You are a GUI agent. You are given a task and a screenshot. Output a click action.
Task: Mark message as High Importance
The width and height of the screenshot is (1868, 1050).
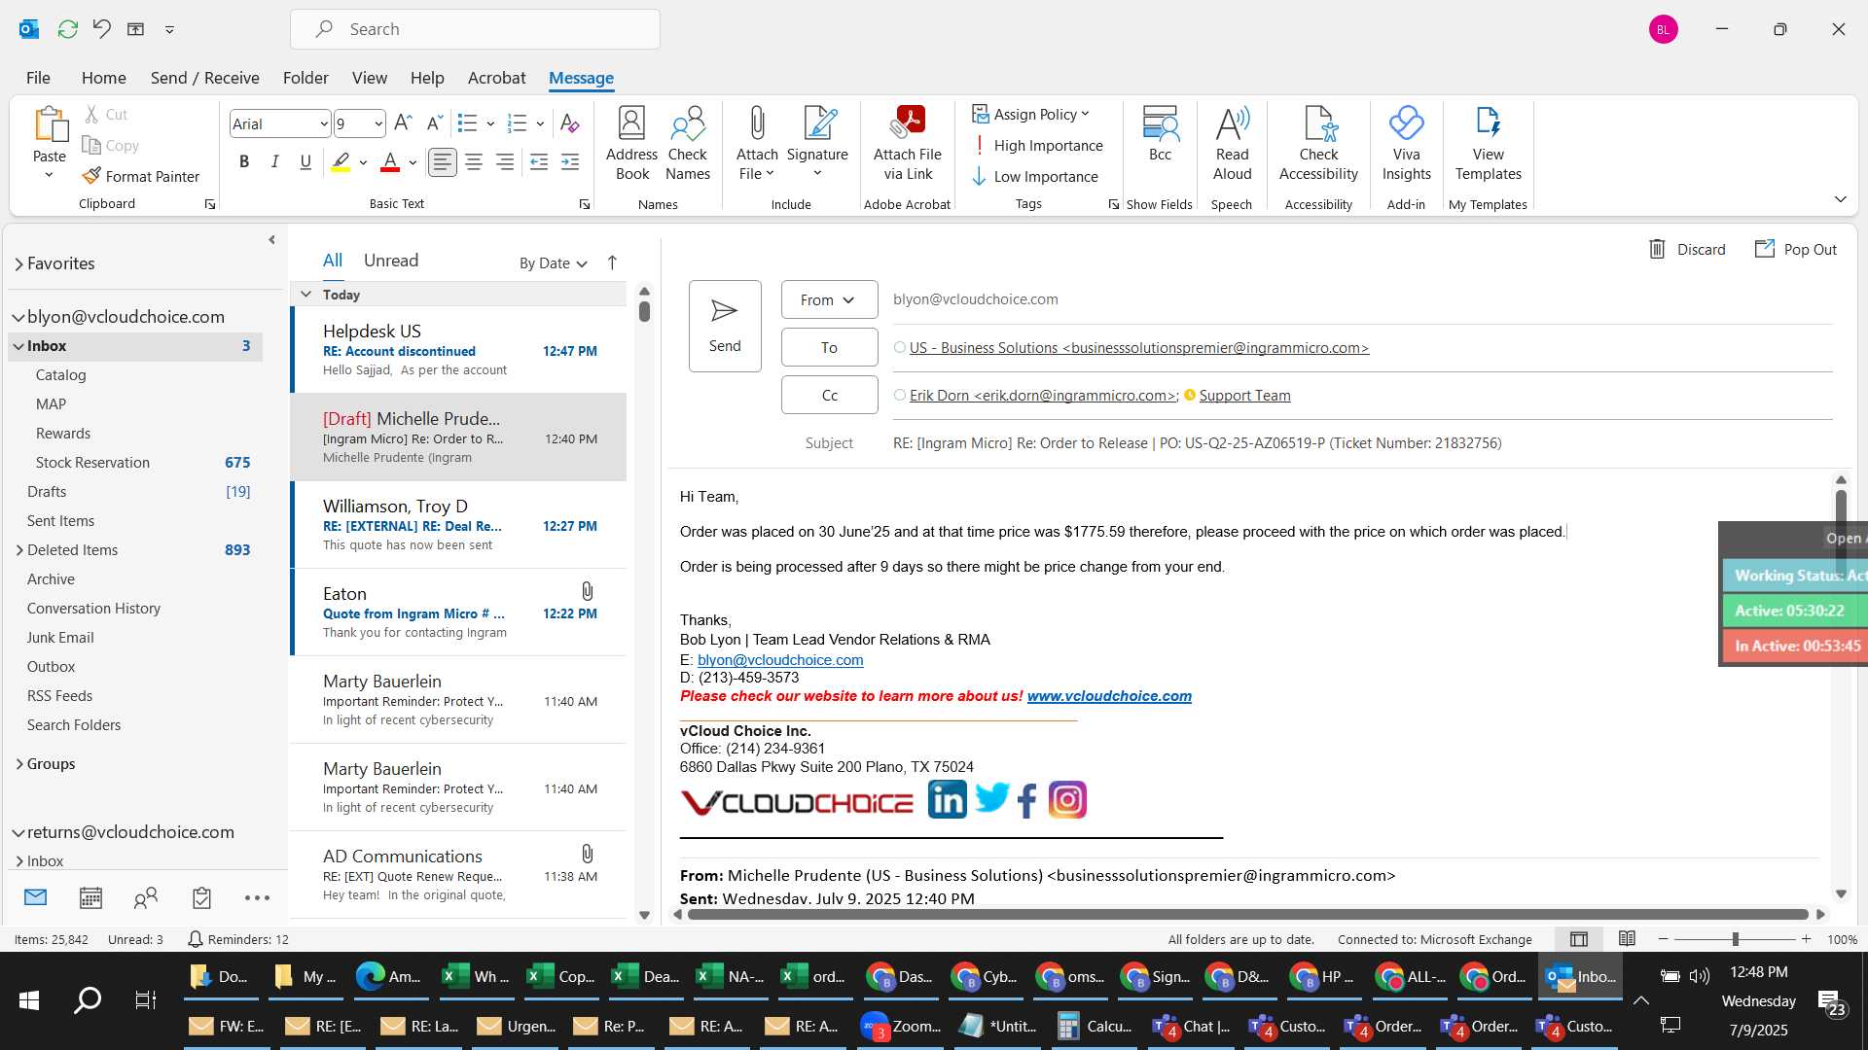click(1037, 145)
